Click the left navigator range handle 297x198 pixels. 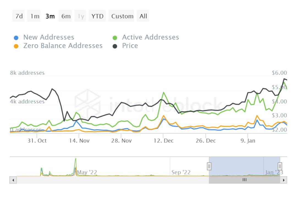click(209, 166)
